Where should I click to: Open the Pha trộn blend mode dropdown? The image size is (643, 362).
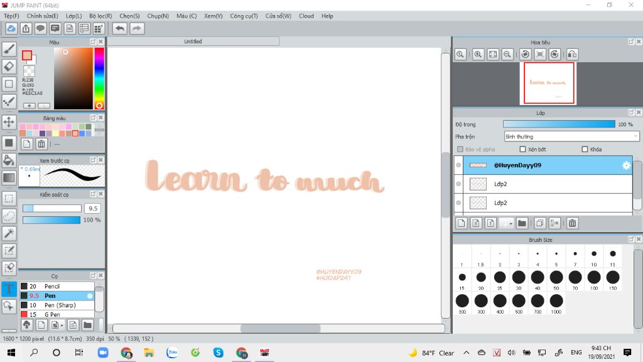(571, 136)
